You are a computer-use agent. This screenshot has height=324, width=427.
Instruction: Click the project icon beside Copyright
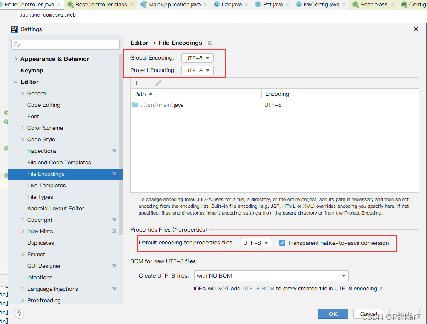tap(114, 220)
